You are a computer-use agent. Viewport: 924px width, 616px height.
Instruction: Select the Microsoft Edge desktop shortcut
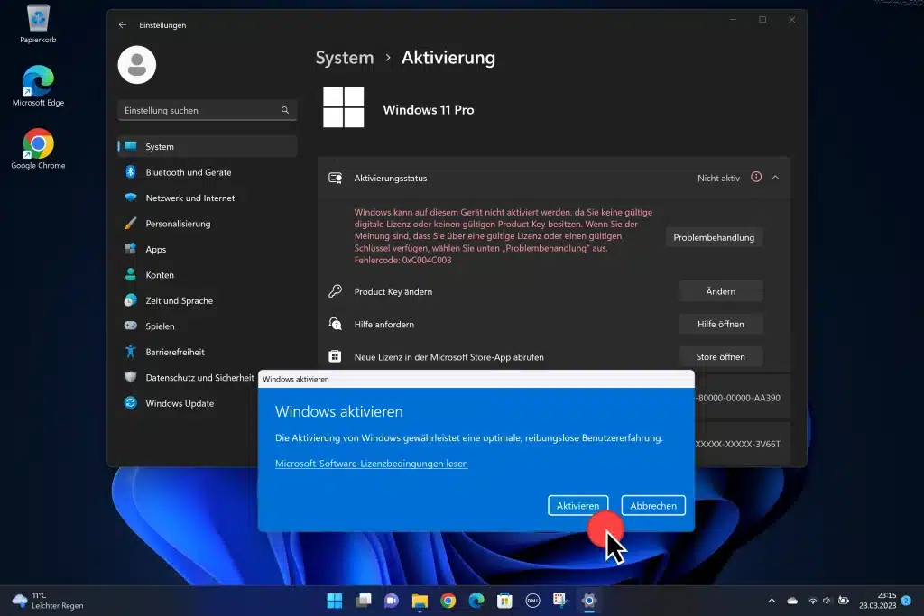click(38, 86)
